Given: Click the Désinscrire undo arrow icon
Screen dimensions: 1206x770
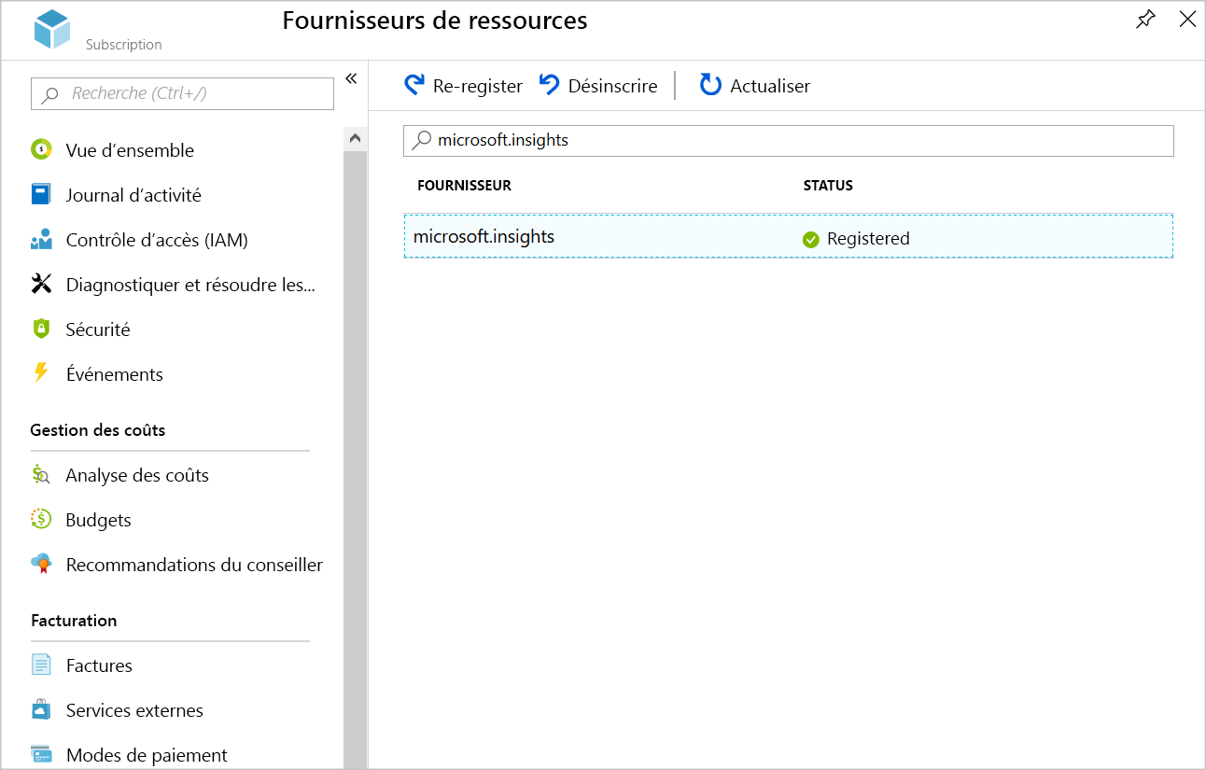Looking at the screenshot, I should pos(550,86).
